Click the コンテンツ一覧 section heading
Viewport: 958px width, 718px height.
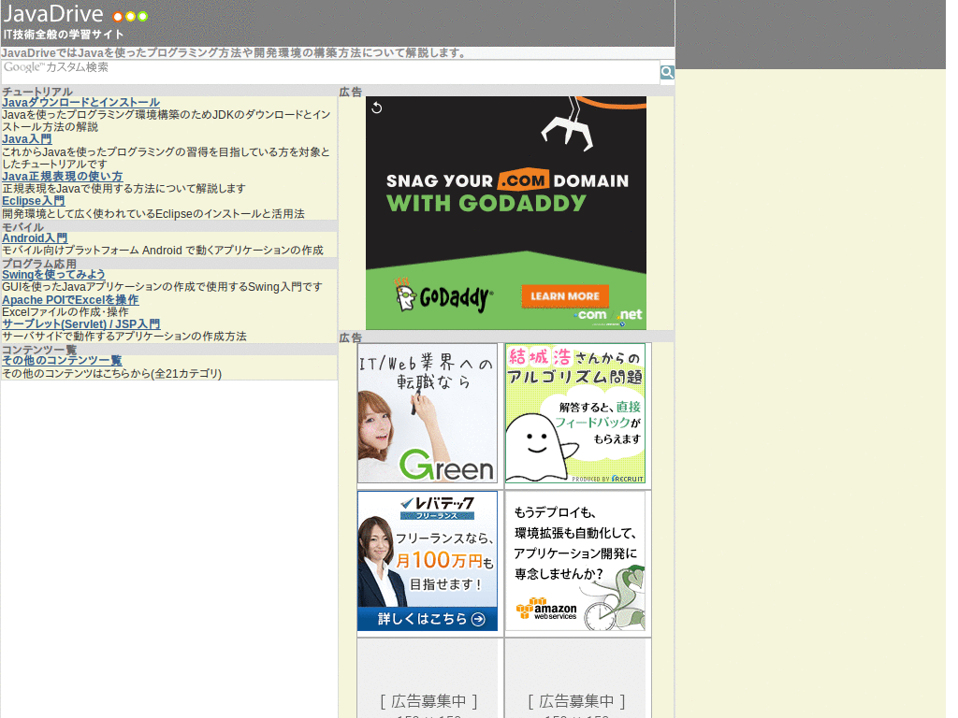39,350
